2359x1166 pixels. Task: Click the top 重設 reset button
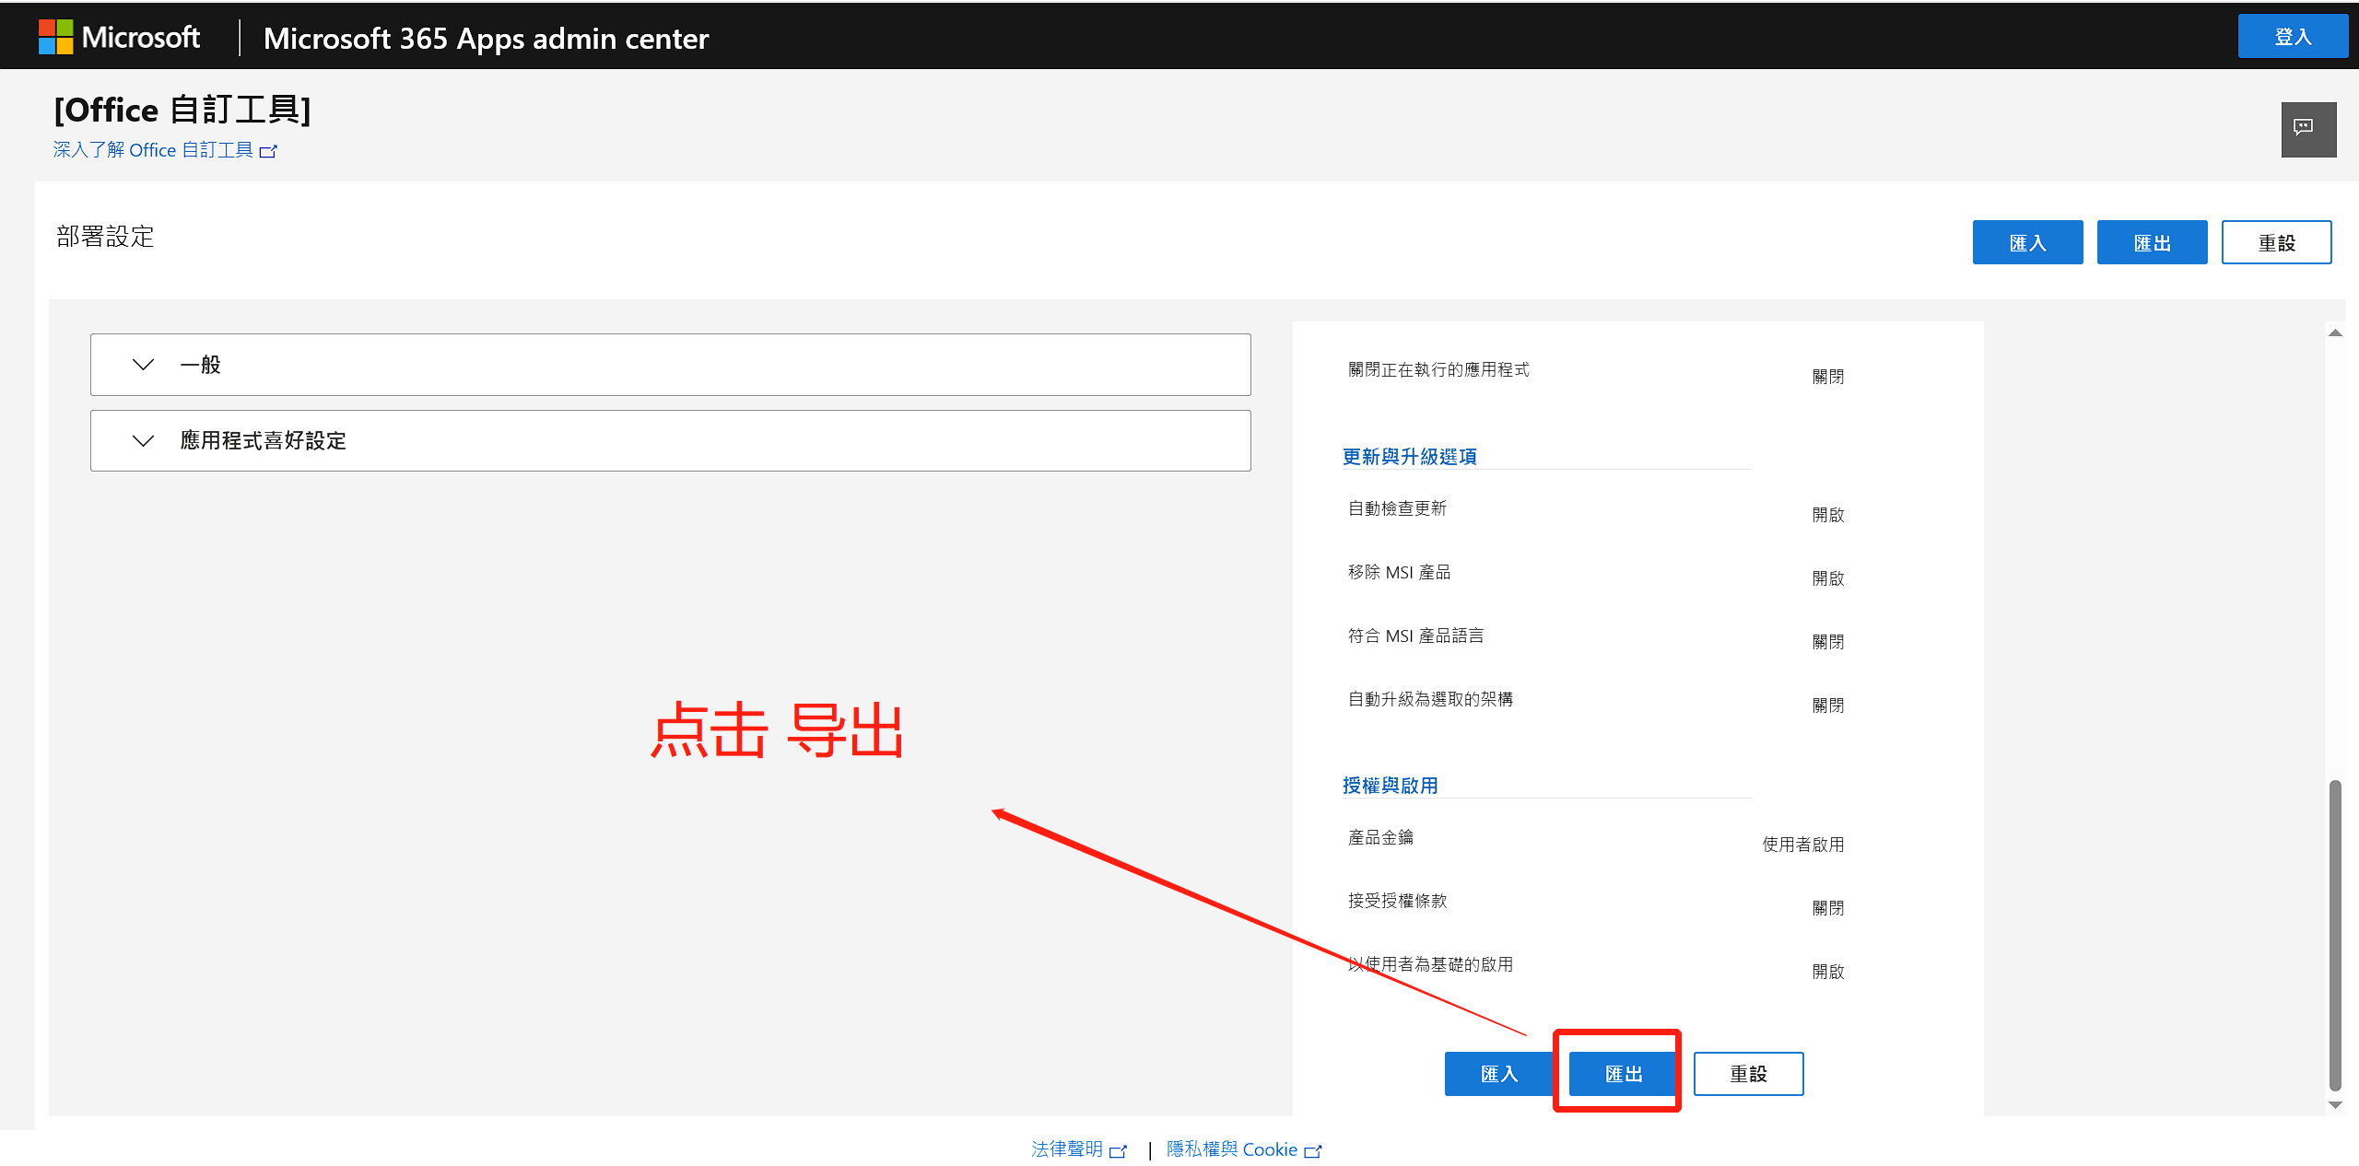pyautogui.click(x=2276, y=242)
